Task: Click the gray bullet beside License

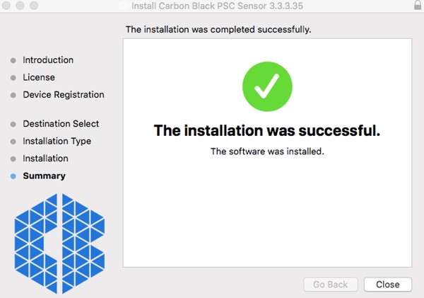Action: tap(13, 78)
